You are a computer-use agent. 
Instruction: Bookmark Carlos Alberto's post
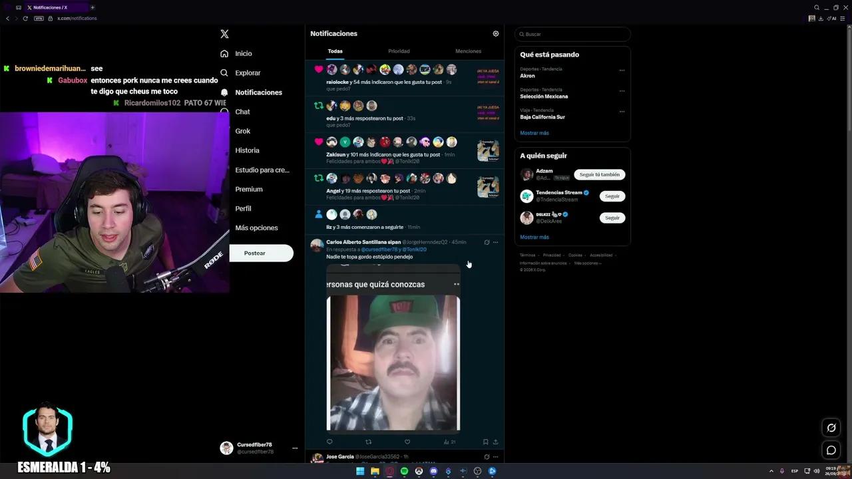point(485,442)
